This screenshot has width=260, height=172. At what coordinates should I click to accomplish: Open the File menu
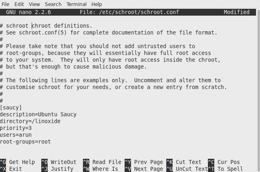[x=6, y=4]
